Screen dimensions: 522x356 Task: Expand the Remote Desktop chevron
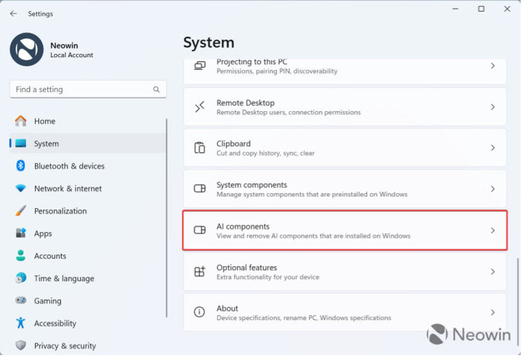click(493, 107)
